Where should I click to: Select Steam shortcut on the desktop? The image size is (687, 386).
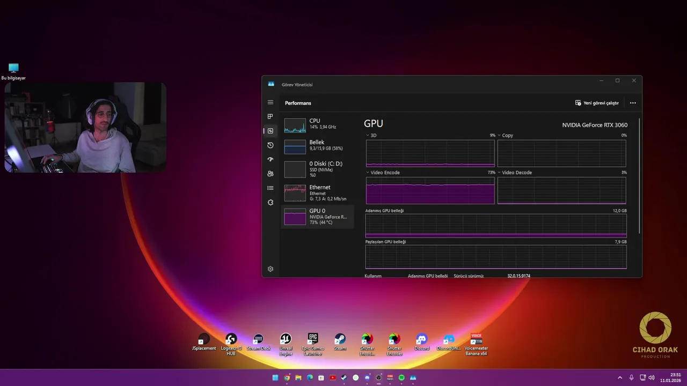coord(340,343)
